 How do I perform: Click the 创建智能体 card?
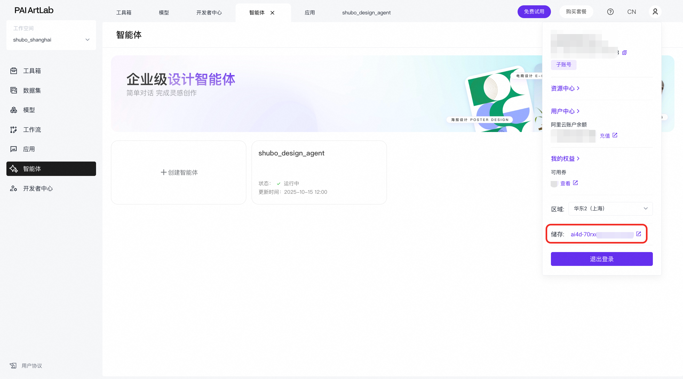pyautogui.click(x=179, y=172)
